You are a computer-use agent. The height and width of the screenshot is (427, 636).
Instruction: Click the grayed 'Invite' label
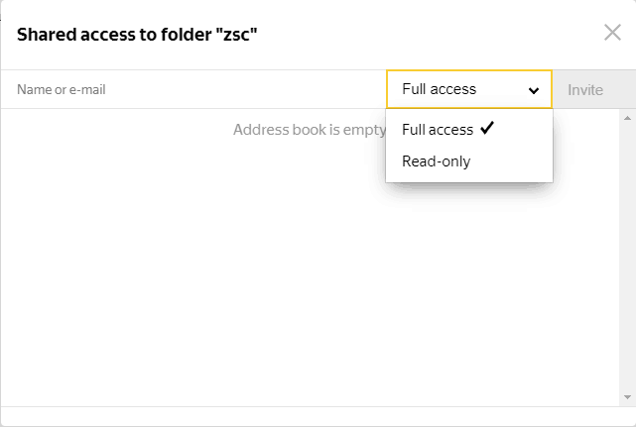pyautogui.click(x=585, y=90)
